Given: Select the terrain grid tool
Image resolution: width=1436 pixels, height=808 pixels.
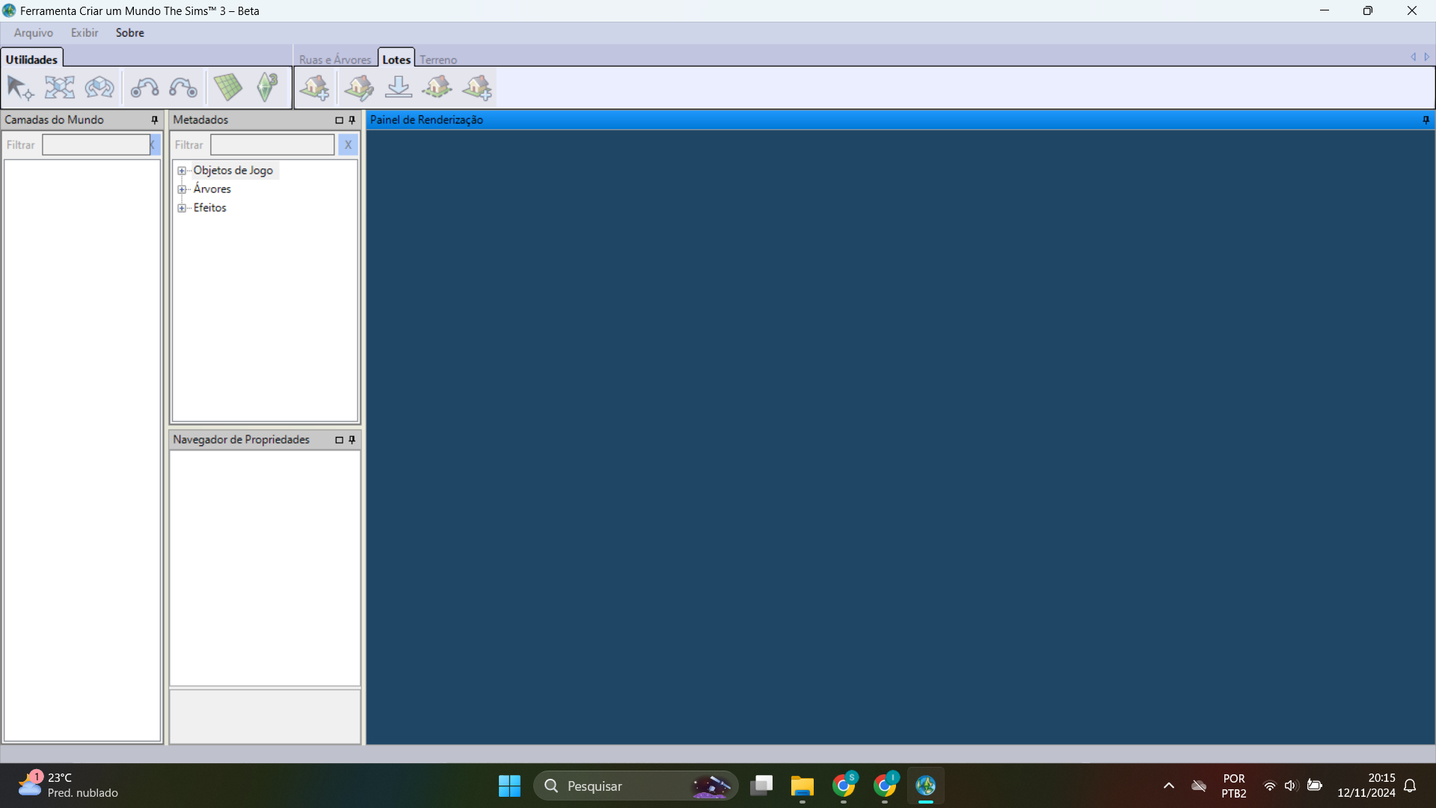Looking at the screenshot, I should coord(228,88).
